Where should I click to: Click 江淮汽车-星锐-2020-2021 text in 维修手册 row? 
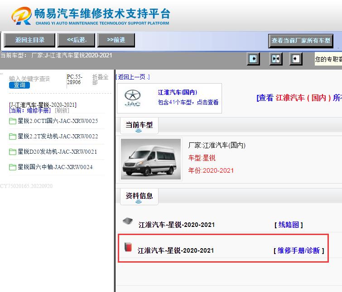pos(176,251)
